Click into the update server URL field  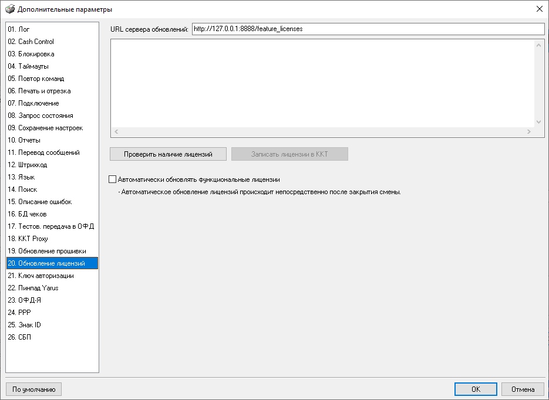click(x=368, y=29)
